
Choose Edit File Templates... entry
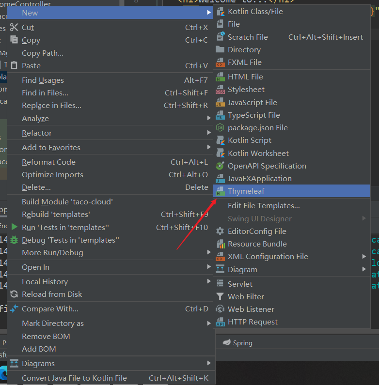tap(292, 206)
